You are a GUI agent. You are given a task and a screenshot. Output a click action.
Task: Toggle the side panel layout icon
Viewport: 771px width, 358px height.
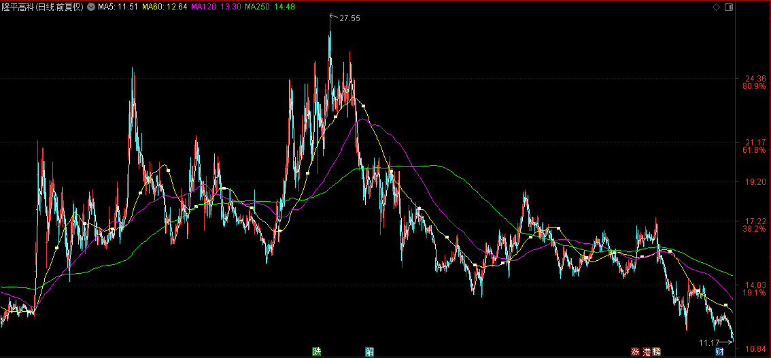728,7
